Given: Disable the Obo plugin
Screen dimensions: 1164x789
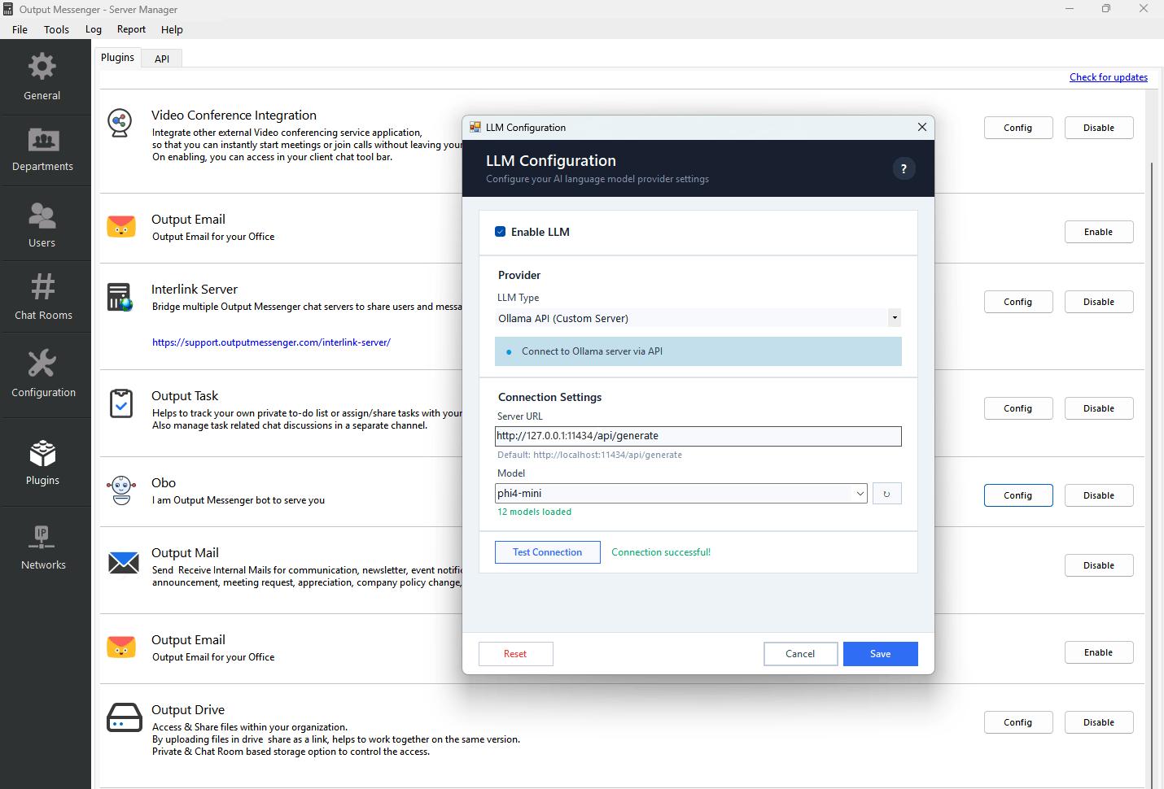Looking at the screenshot, I should coord(1098,495).
